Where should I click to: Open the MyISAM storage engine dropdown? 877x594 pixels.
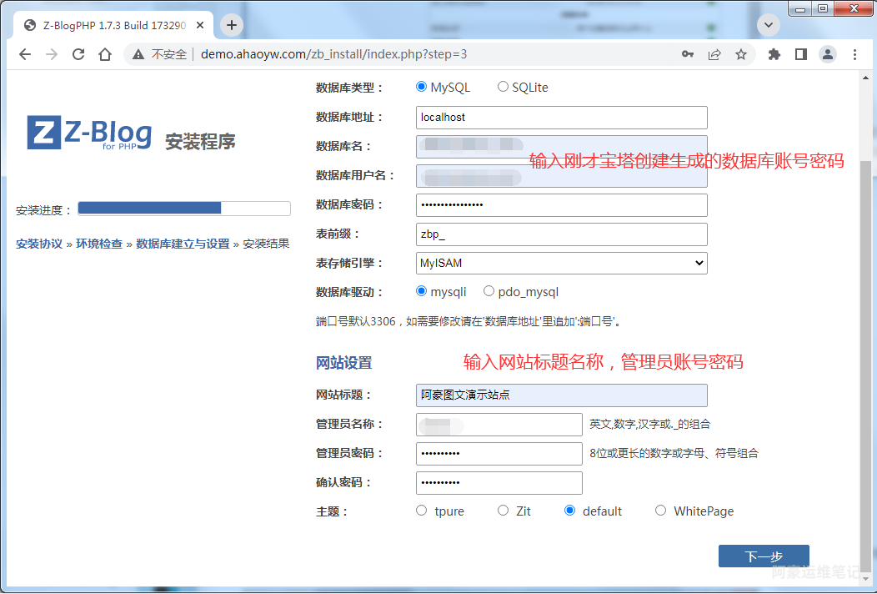562,263
